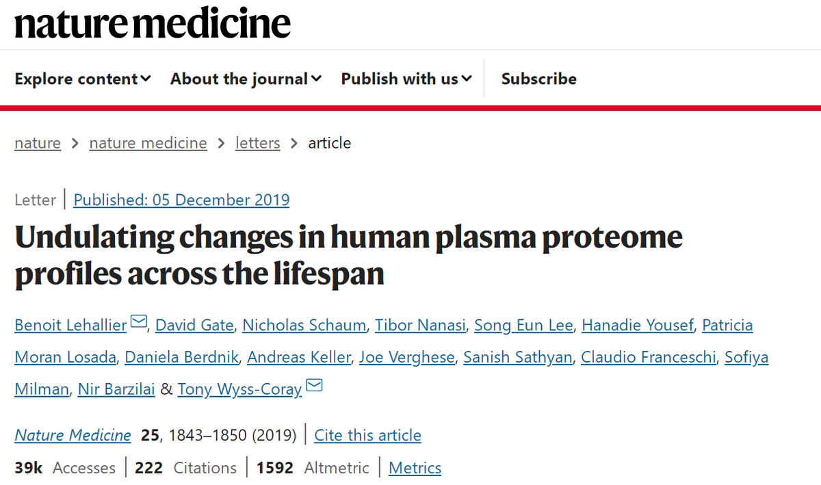Click the Nature Medicine logo
Screen dimensions: 821x485
153,24
